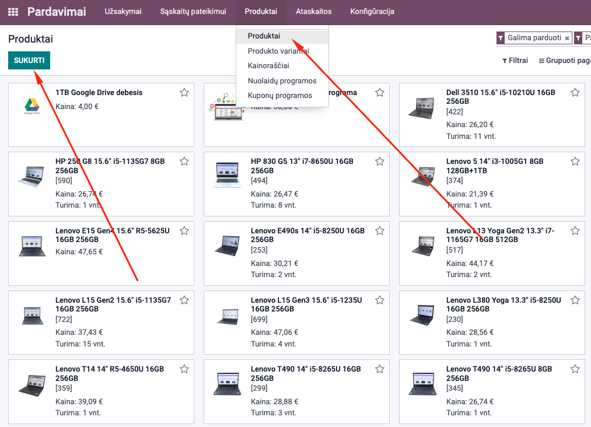Click the SUKURTI button

tap(29, 60)
